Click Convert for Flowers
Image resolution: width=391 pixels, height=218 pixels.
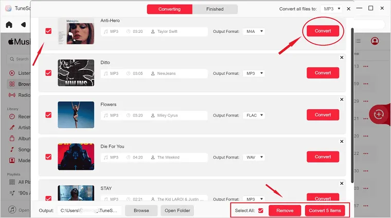point(323,115)
